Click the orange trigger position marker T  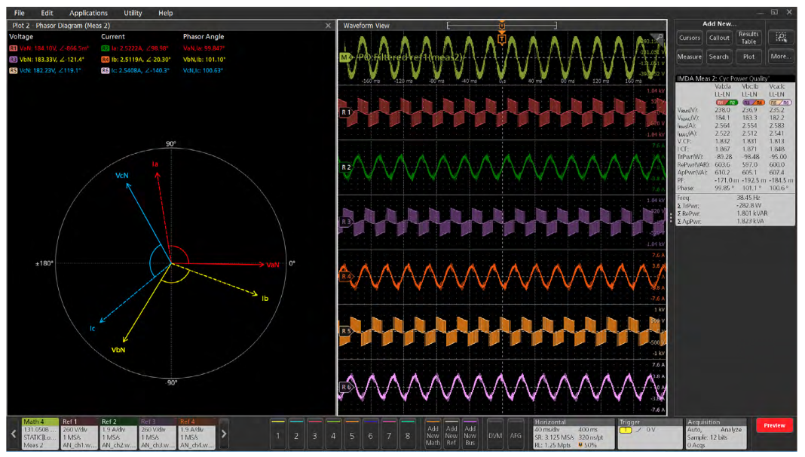502,38
